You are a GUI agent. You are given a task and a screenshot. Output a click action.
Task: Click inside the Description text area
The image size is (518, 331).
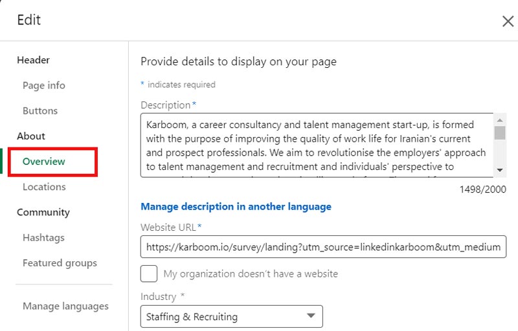[x=316, y=145]
